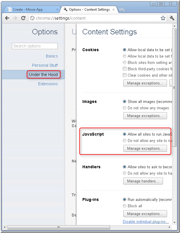Open a new tab with the plus button

click(122, 10)
